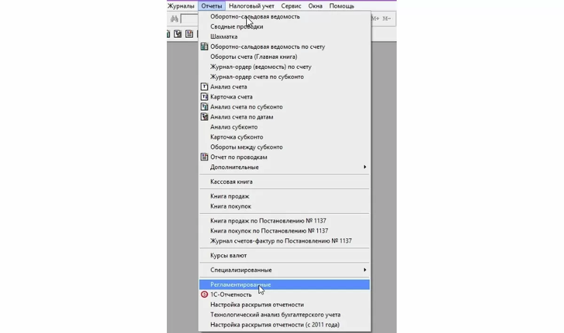Image resolution: width=564 pixels, height=333 pixels.
Task: Click the Специализированные submenu arrow
Action: point(365,270)
